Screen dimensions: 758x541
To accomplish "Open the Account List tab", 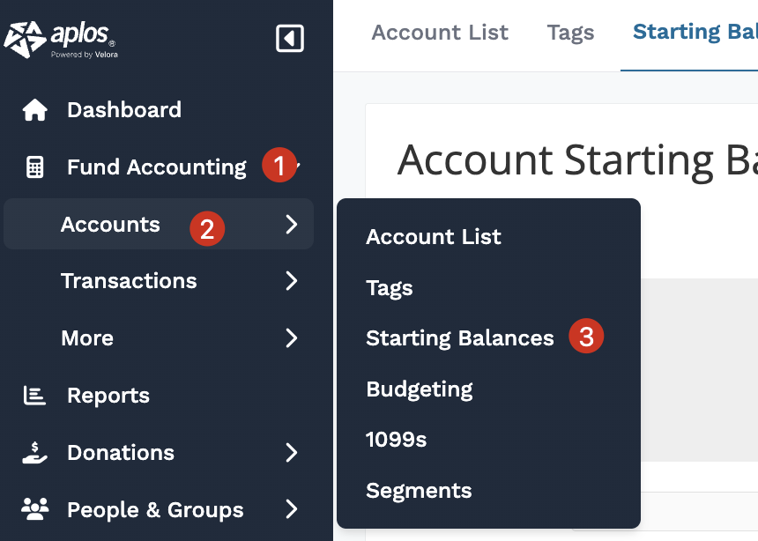I will (440, 33).
